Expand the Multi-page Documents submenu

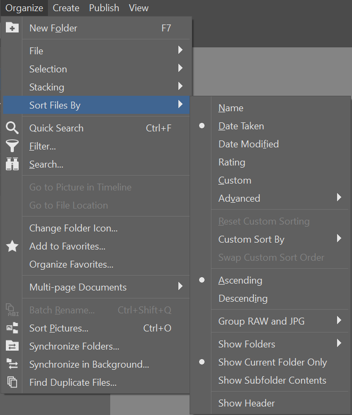[78, 287]
